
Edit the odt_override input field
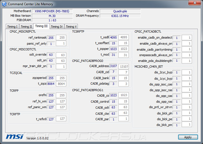61,55
